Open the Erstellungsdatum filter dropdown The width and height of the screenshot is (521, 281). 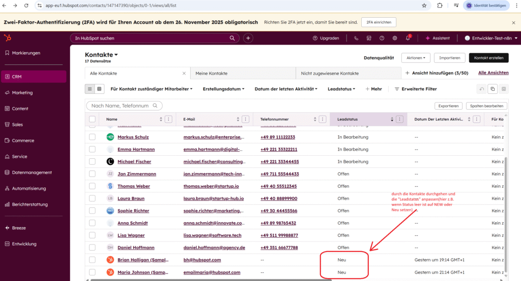click(x=223, y=89)
